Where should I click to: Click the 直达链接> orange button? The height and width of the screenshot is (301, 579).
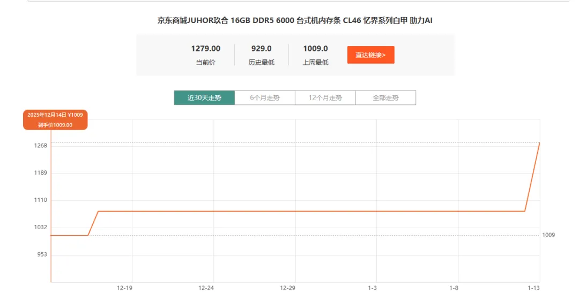[371, 55]
